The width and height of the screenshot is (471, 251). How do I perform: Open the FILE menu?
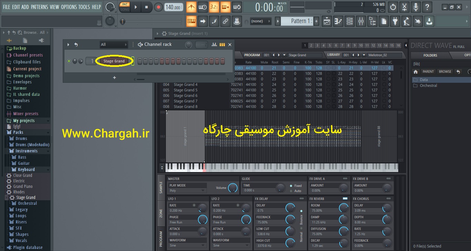pyautogui.click(x=7, y=7)
